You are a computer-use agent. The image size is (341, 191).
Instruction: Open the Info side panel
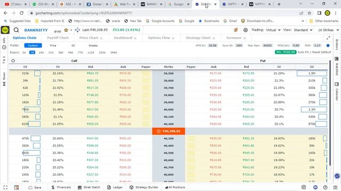click(x=4, y=44)
